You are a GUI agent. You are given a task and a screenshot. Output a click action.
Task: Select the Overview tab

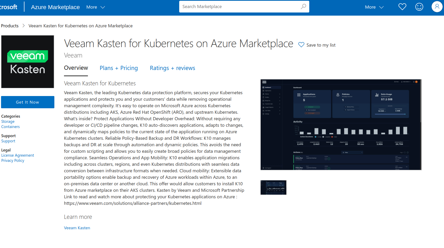click(76, 68)
